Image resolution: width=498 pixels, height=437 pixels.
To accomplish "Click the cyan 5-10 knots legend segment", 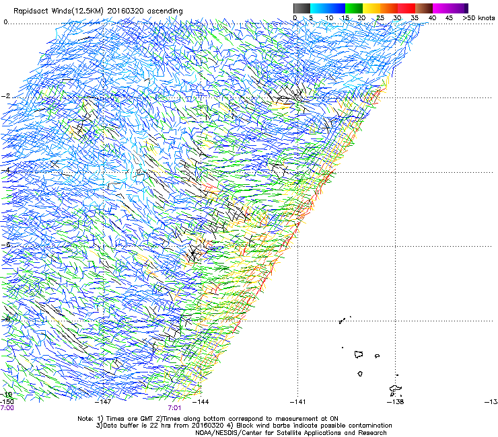I will 319,8.
